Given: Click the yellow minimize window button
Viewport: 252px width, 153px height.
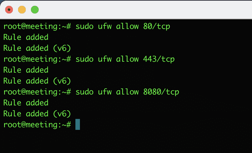Looking at the screenshot, I should (x=22, y=10).
